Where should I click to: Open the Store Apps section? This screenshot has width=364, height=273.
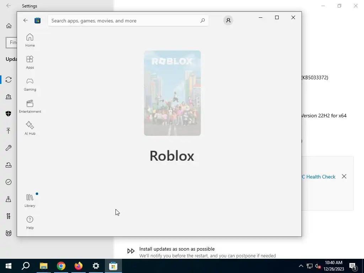click(30, 62)
